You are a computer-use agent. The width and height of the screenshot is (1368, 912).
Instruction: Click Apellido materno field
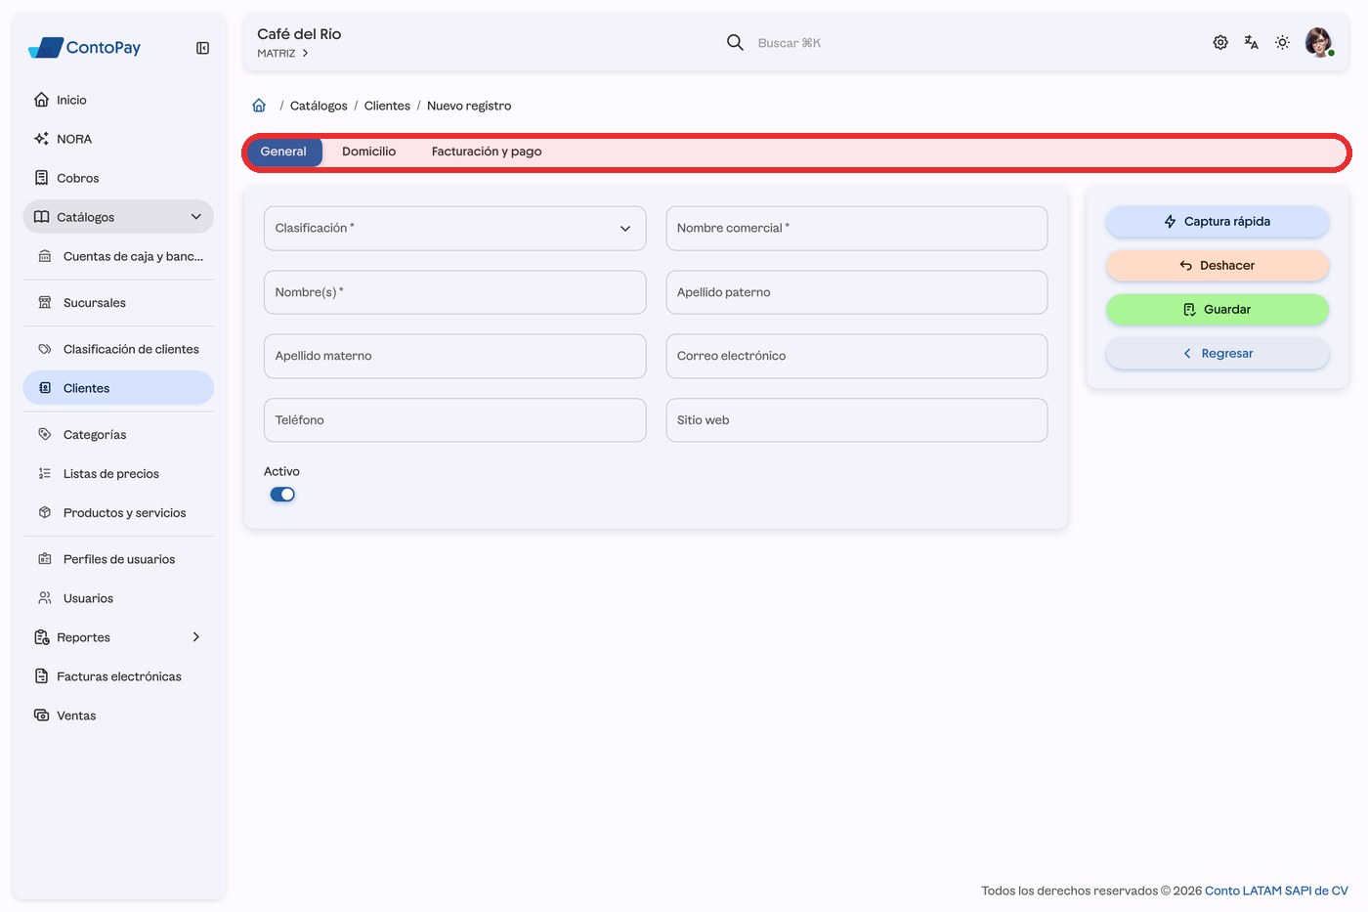click(x=454, y=356)
